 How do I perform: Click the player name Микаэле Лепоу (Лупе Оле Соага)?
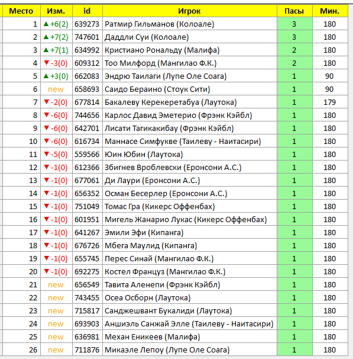(x=167, y=350)
